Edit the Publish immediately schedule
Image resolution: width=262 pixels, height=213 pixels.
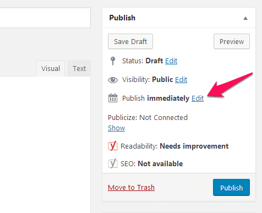(198, 99)
